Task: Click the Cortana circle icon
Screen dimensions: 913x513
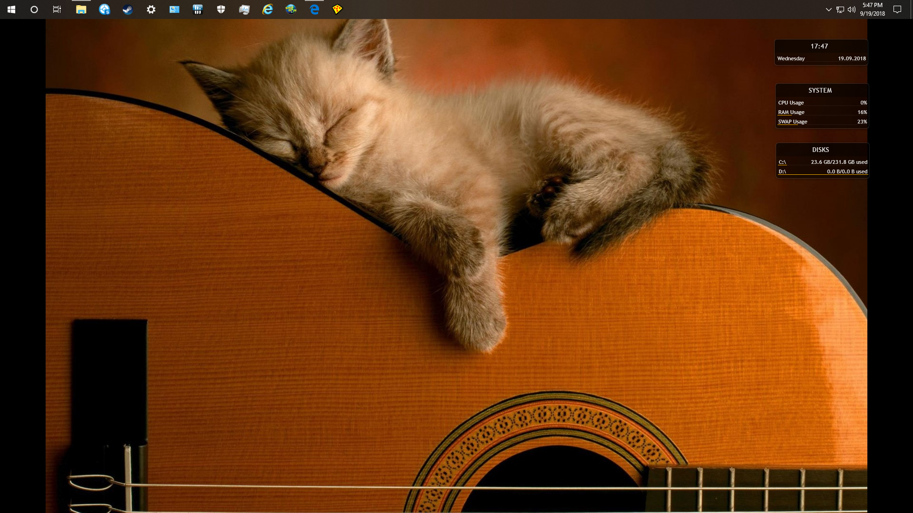Action: click(x=34, y=9)
